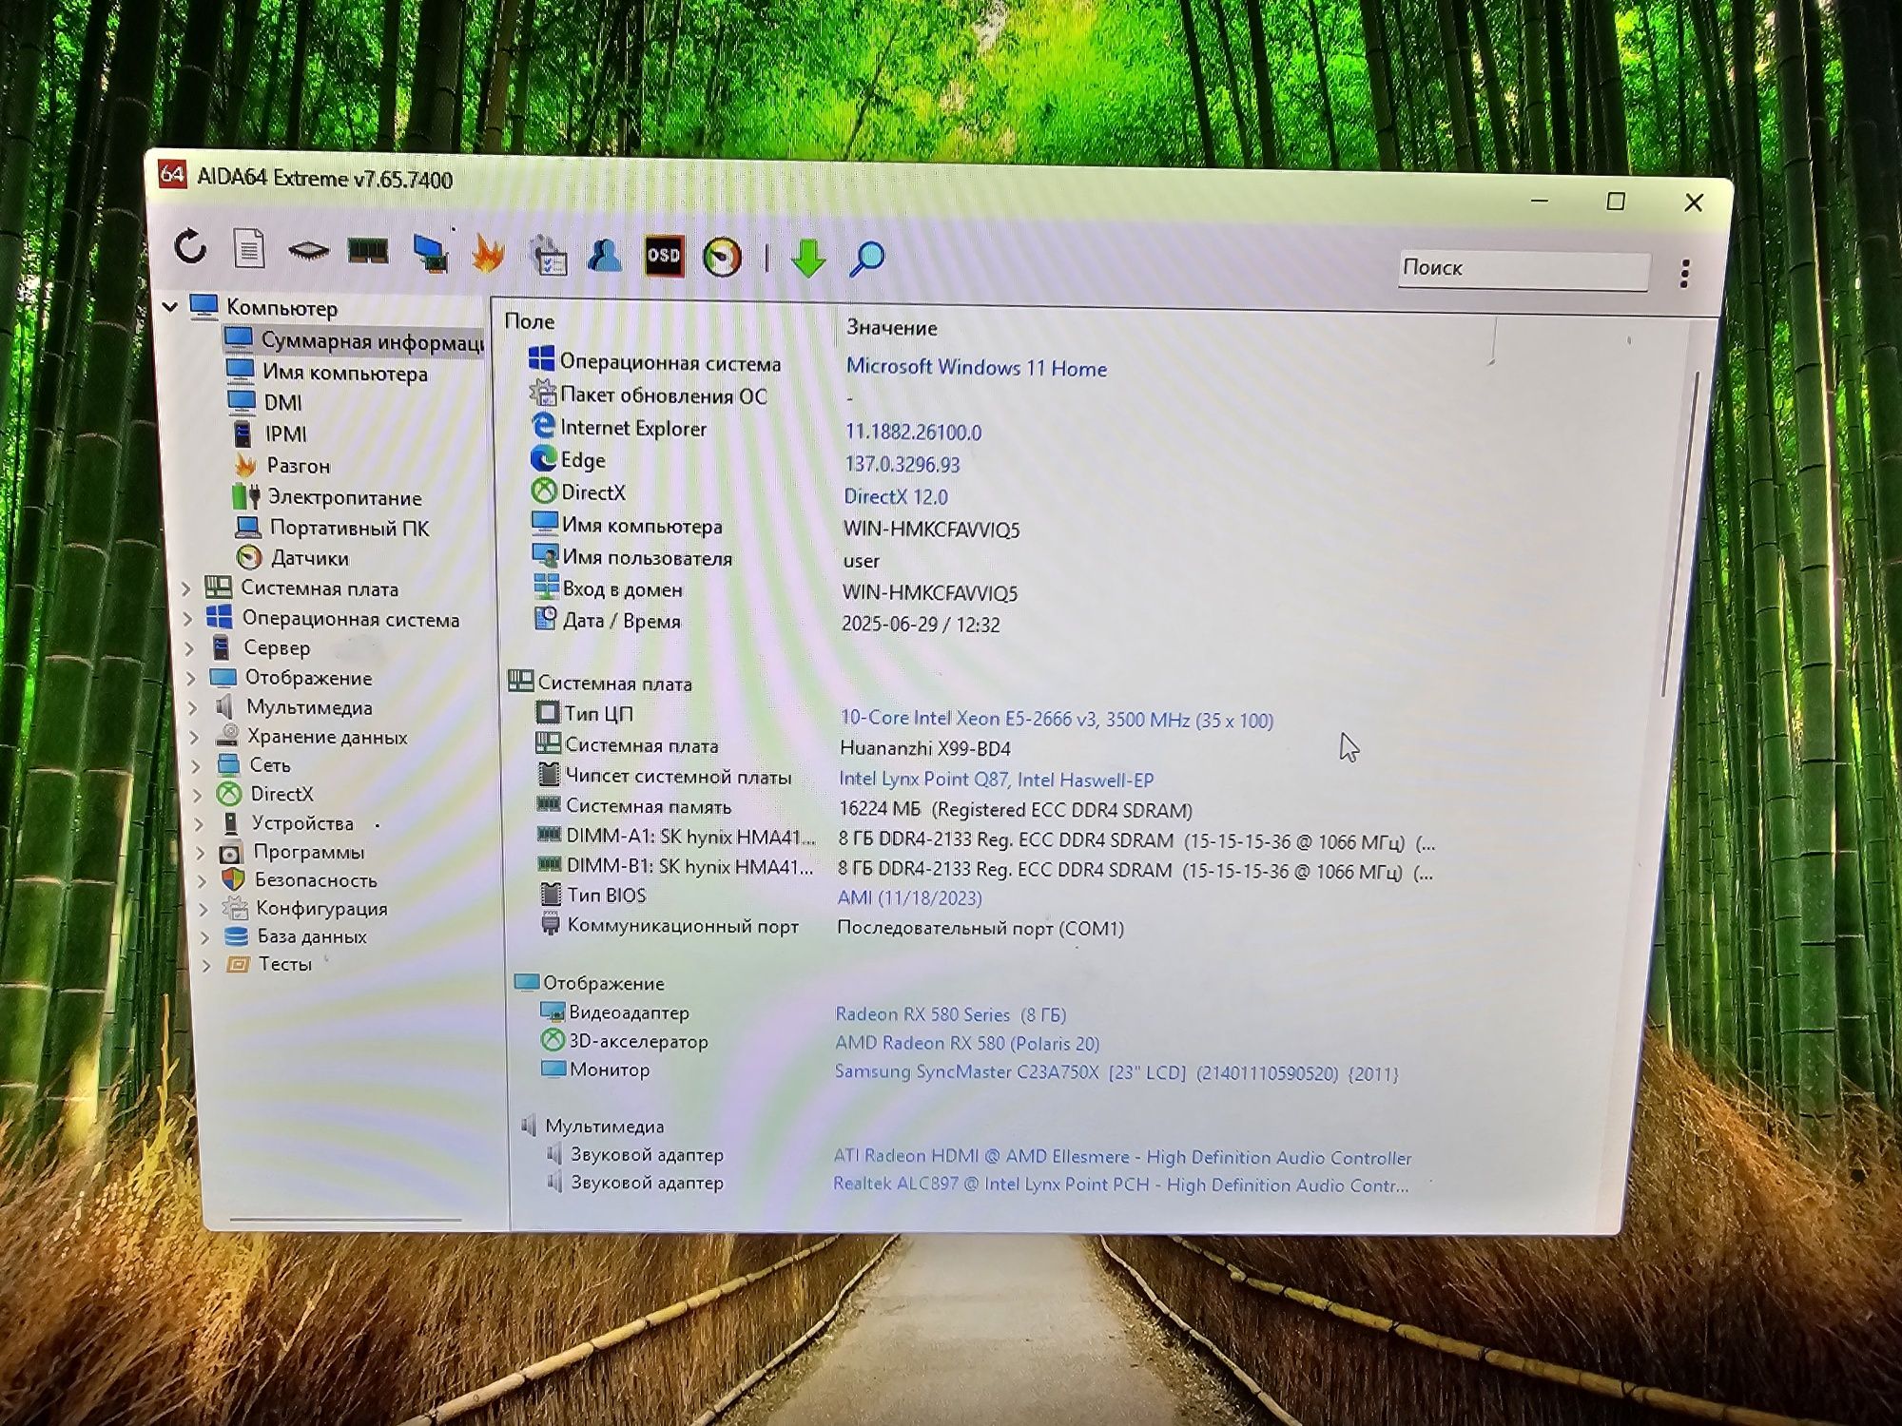Click the DIMM-A1: SK hynix row
Screen dimensions: 1902x1426
coord(984,838)
